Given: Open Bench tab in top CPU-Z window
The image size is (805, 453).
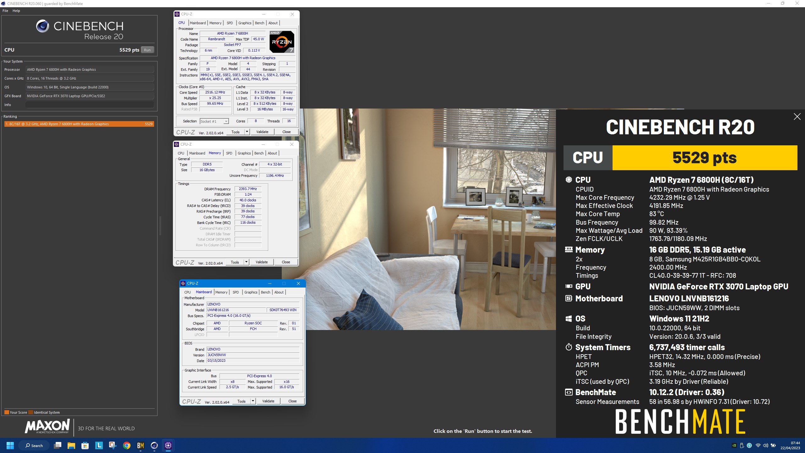Looking at the screenshot, I should click(259, 23).
